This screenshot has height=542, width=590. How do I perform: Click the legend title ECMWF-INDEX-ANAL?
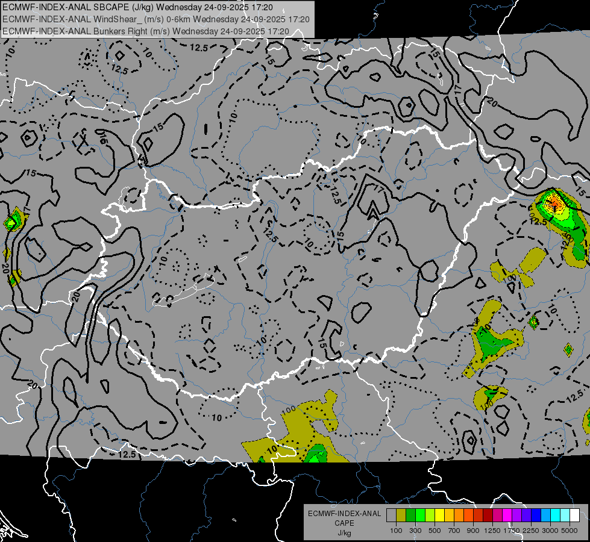click(345, 514)
